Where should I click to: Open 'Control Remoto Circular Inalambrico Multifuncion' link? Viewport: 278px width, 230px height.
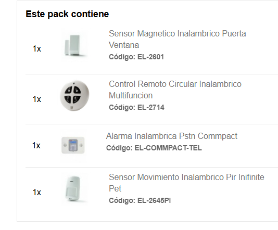(175, 90)
